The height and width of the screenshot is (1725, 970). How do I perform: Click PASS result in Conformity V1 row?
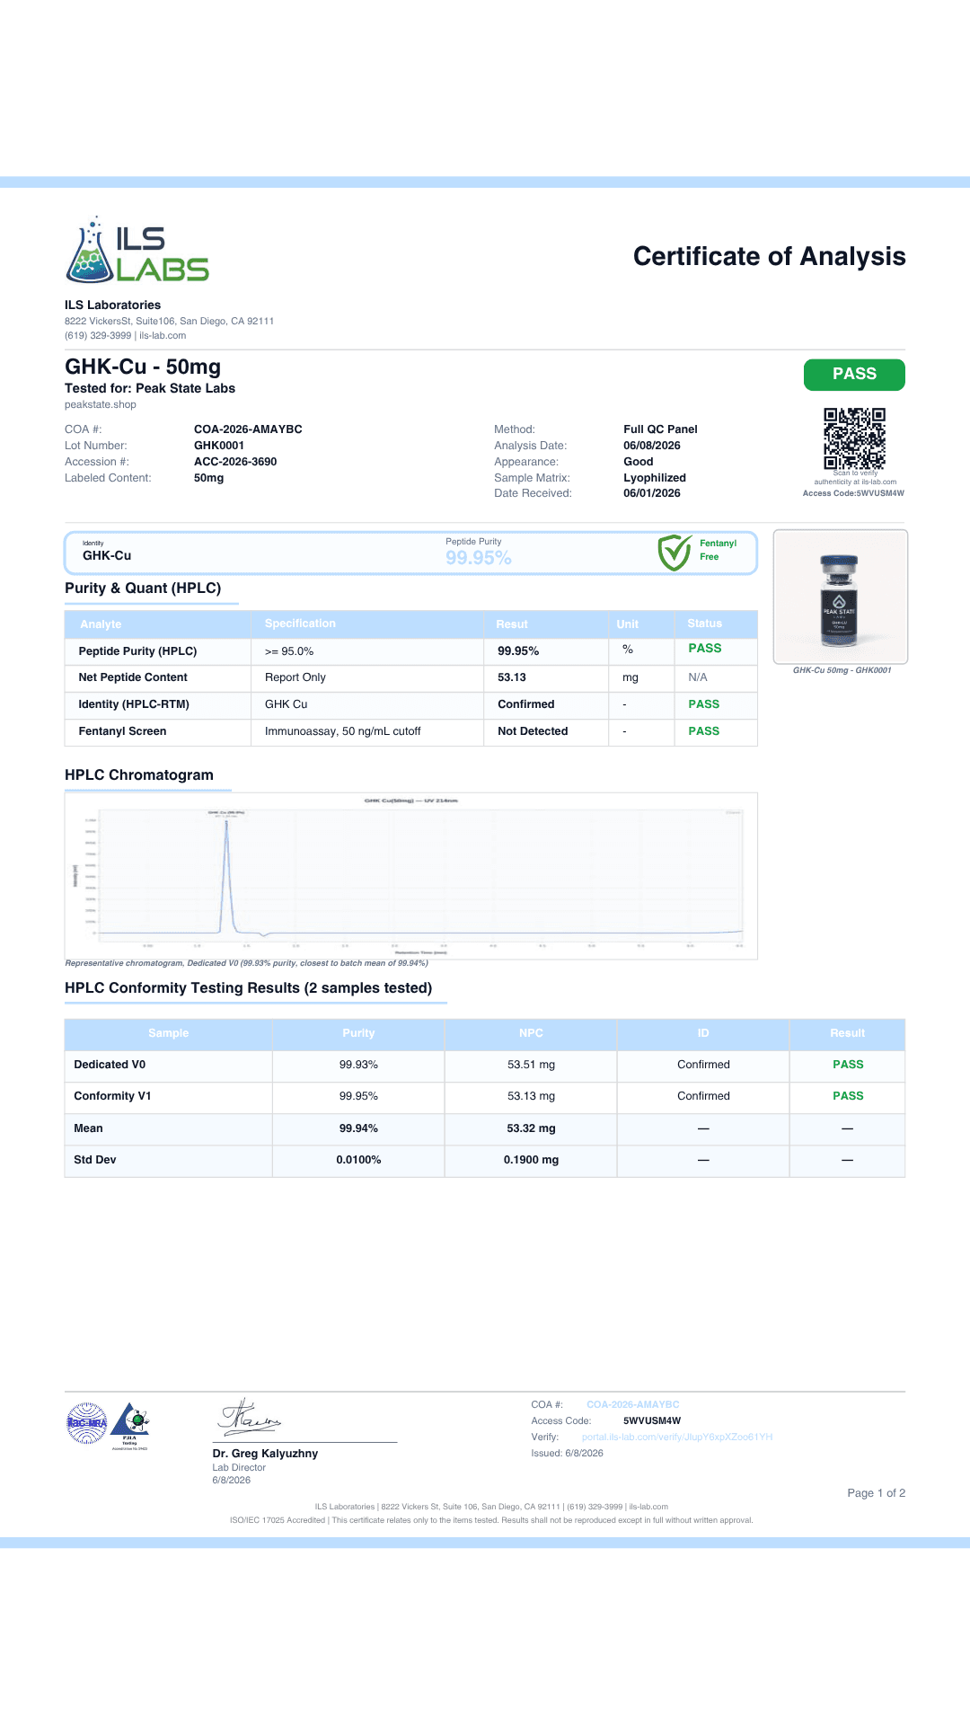pyautogui.click(x=848, y=1096)
